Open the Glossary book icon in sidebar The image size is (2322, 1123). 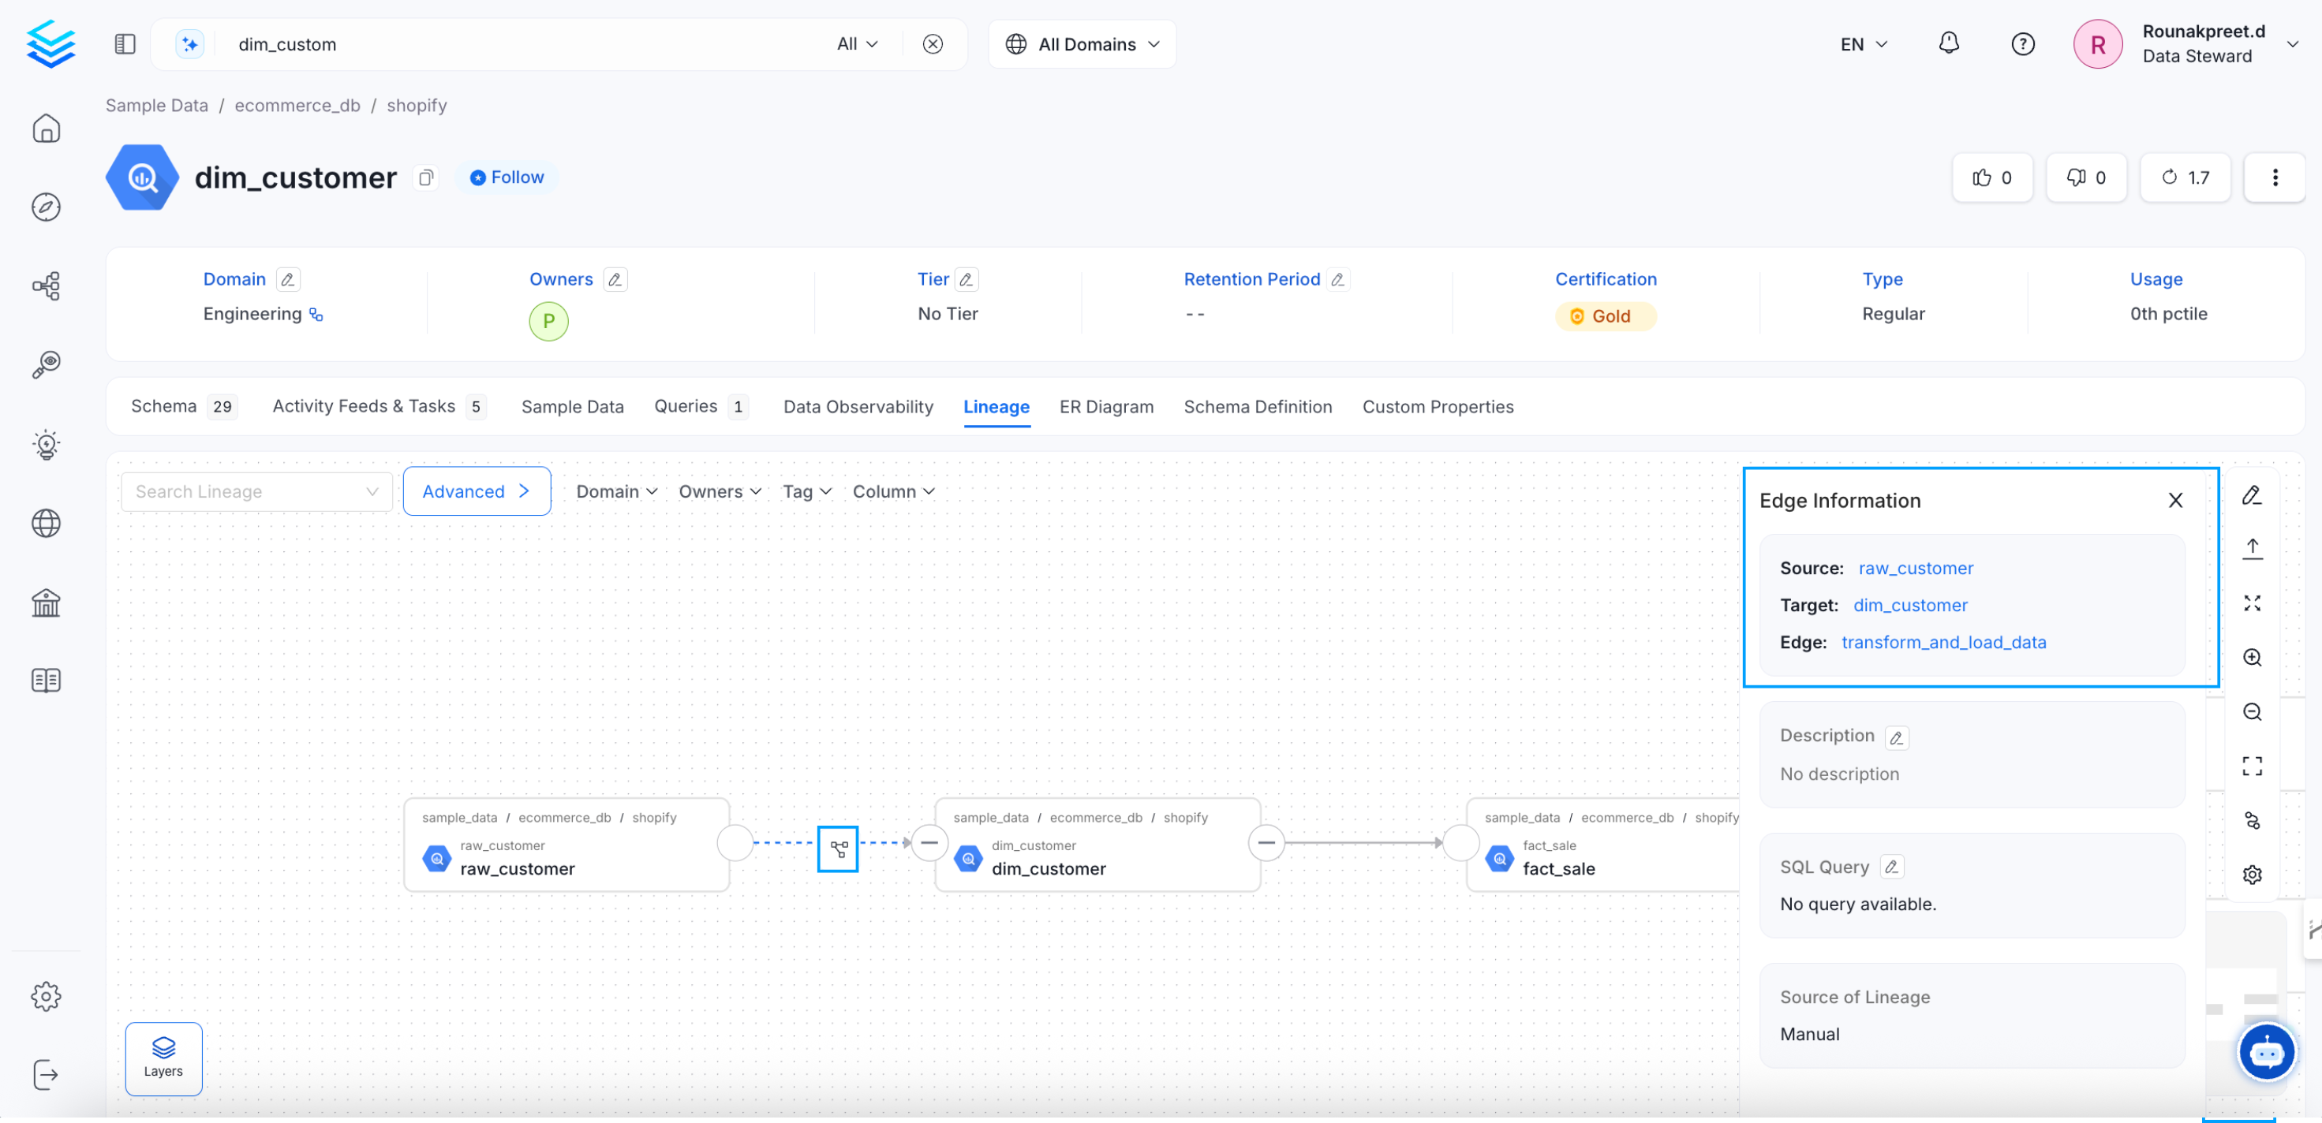[46, 680]
